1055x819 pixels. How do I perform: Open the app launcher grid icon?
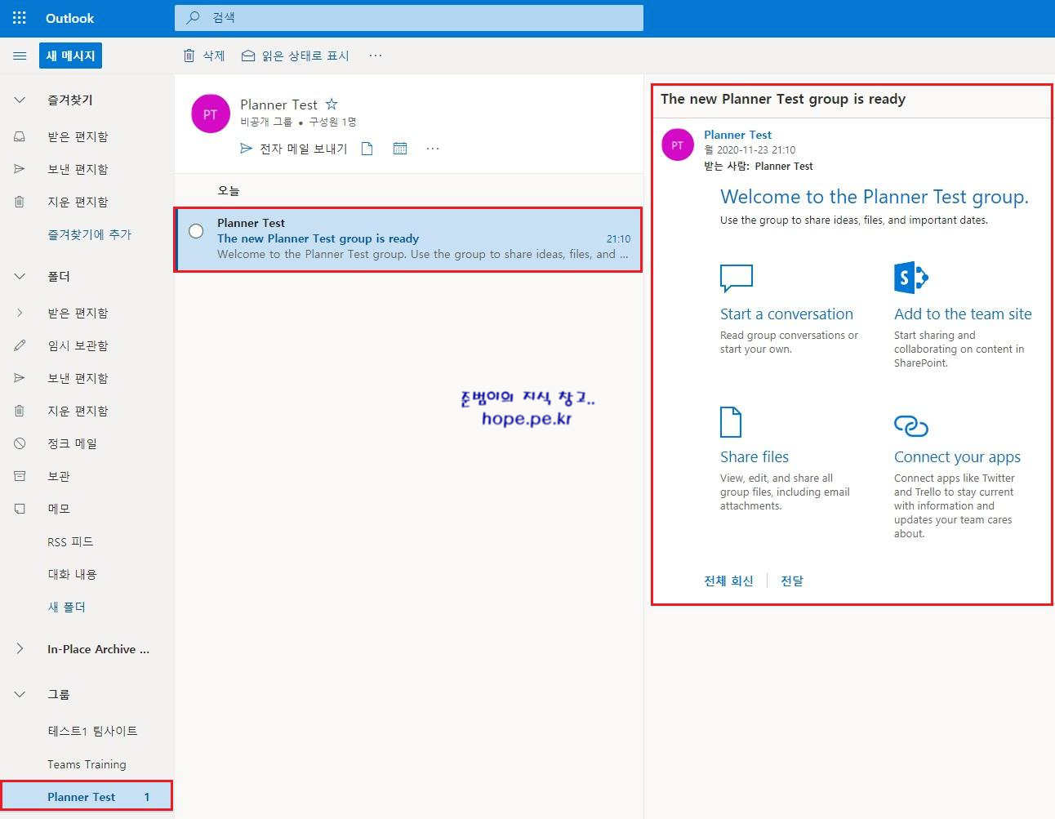point(20,18)
